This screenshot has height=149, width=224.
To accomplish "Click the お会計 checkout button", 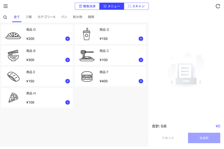I will pyautogui.click(x=204, y=138).
